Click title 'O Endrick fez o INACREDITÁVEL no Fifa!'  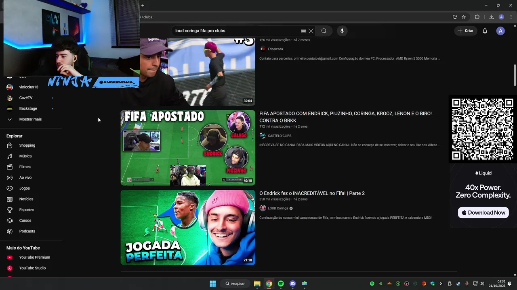point(312,193)
